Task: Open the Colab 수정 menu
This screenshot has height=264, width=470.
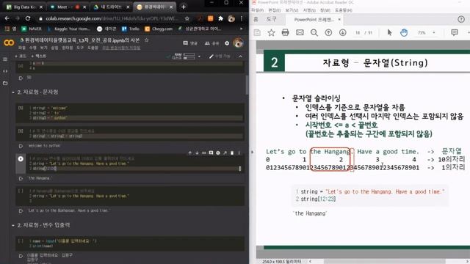Action: [32, 48]
